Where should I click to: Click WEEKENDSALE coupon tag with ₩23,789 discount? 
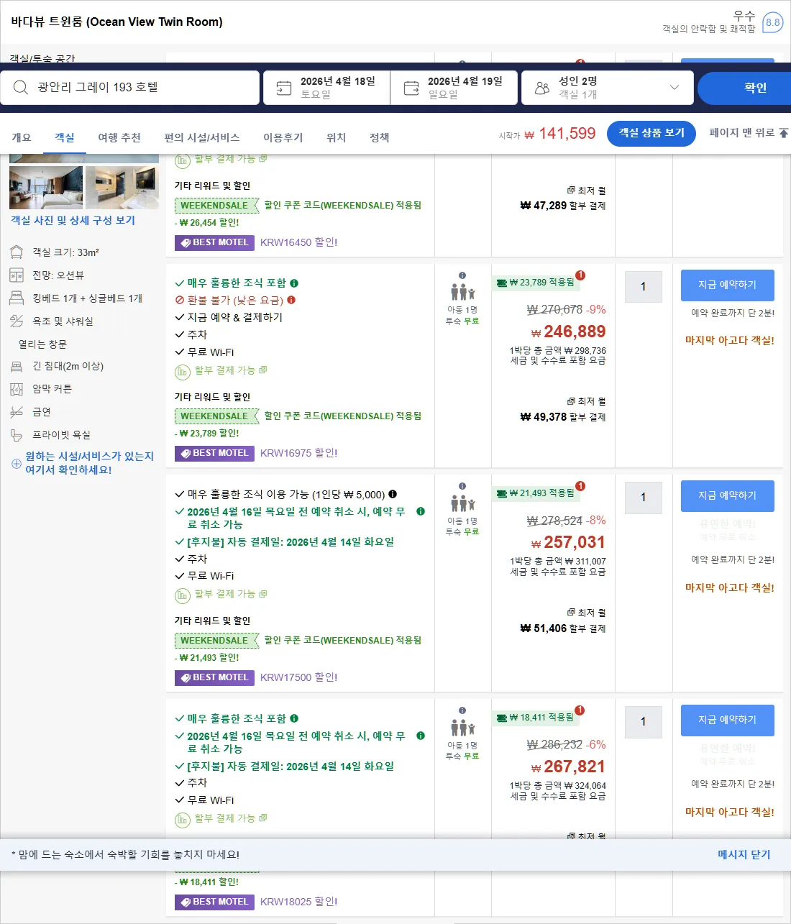(x=216, y=416)
